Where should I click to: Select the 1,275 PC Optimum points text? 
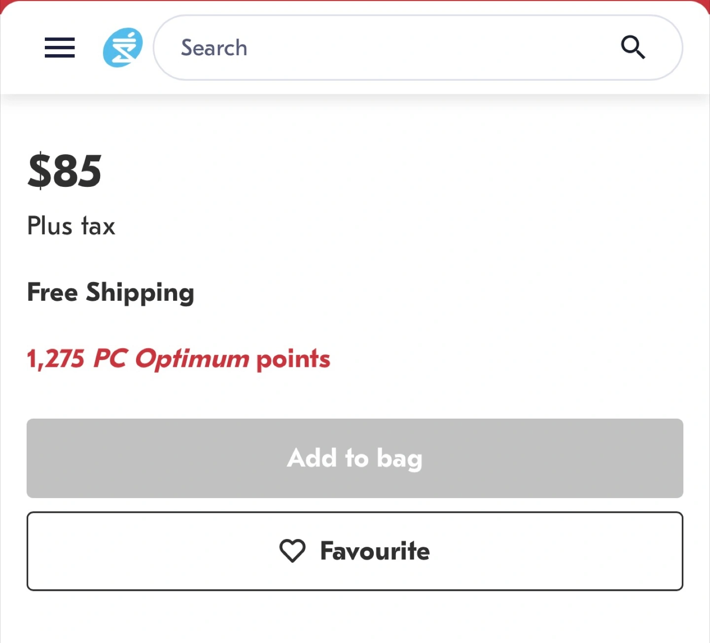(178, 358)
